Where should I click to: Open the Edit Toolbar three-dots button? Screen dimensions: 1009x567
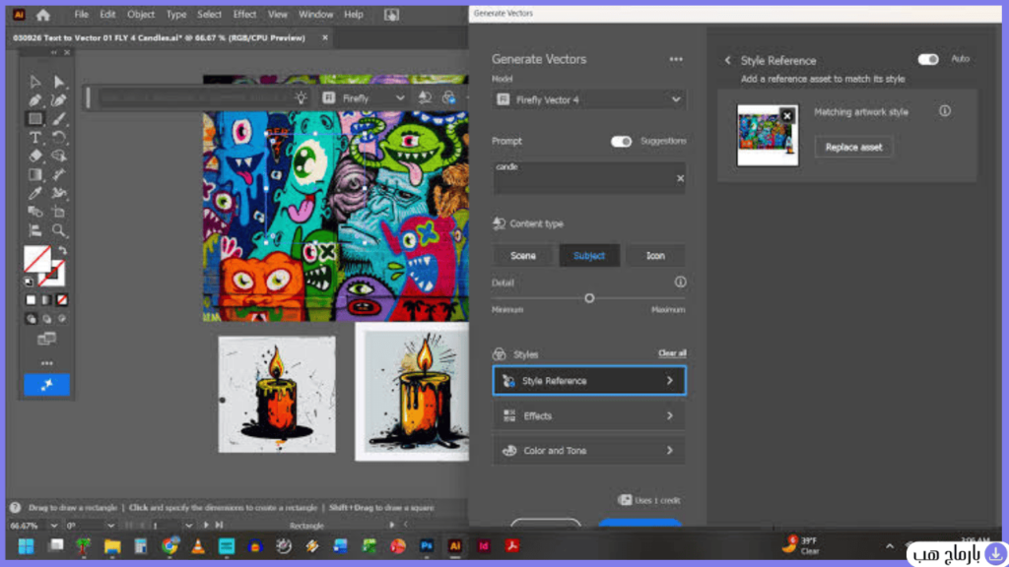click(x=47, y=363)
